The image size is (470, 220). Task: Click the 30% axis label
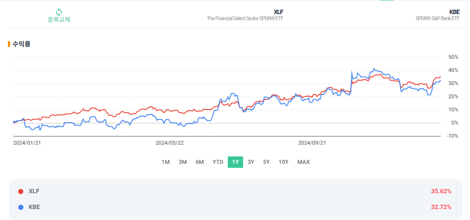(x=453, y=83)
